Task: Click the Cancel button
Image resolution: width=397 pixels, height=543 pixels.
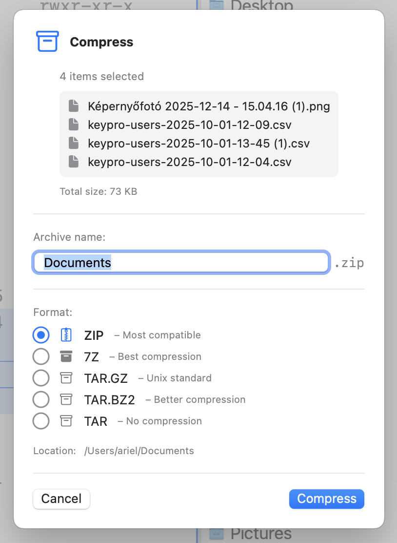Action: click(61, 499)
